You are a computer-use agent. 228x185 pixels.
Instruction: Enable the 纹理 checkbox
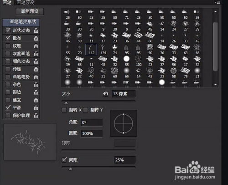(8, 46)
